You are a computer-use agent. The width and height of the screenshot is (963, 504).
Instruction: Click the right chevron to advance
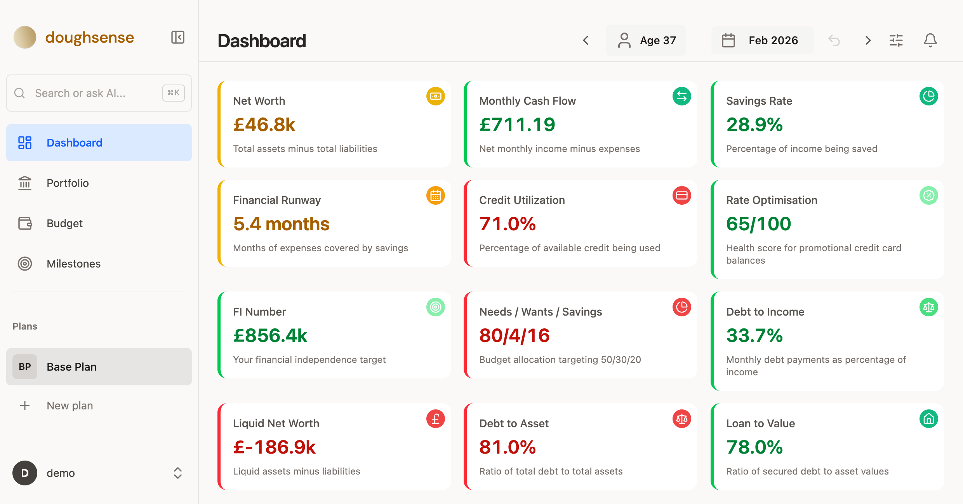click(x=867, y=40)
